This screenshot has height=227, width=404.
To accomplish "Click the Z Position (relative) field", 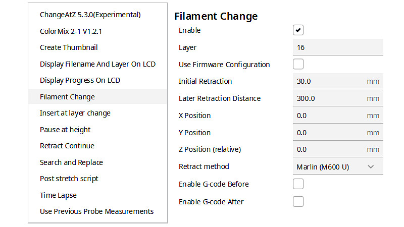I will 338,149.
